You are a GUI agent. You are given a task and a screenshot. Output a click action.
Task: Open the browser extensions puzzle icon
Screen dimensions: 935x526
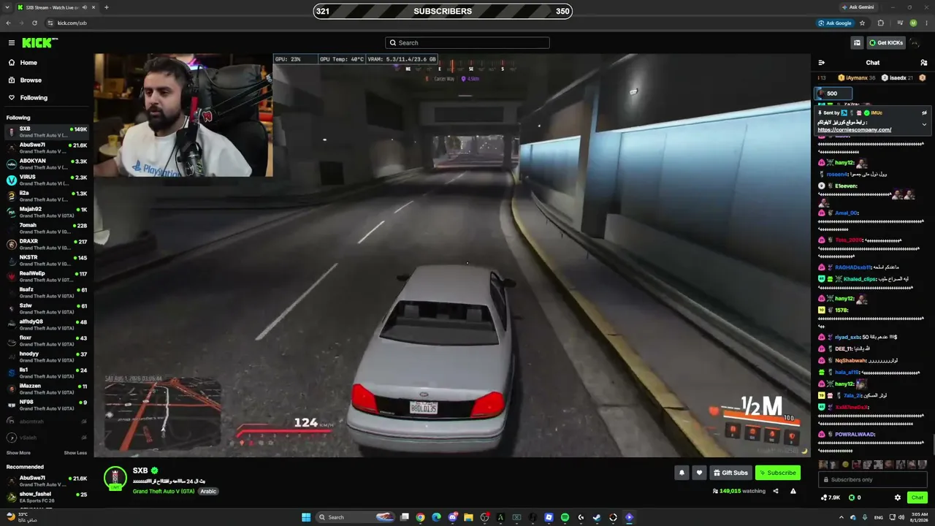[x=880, y=23]
